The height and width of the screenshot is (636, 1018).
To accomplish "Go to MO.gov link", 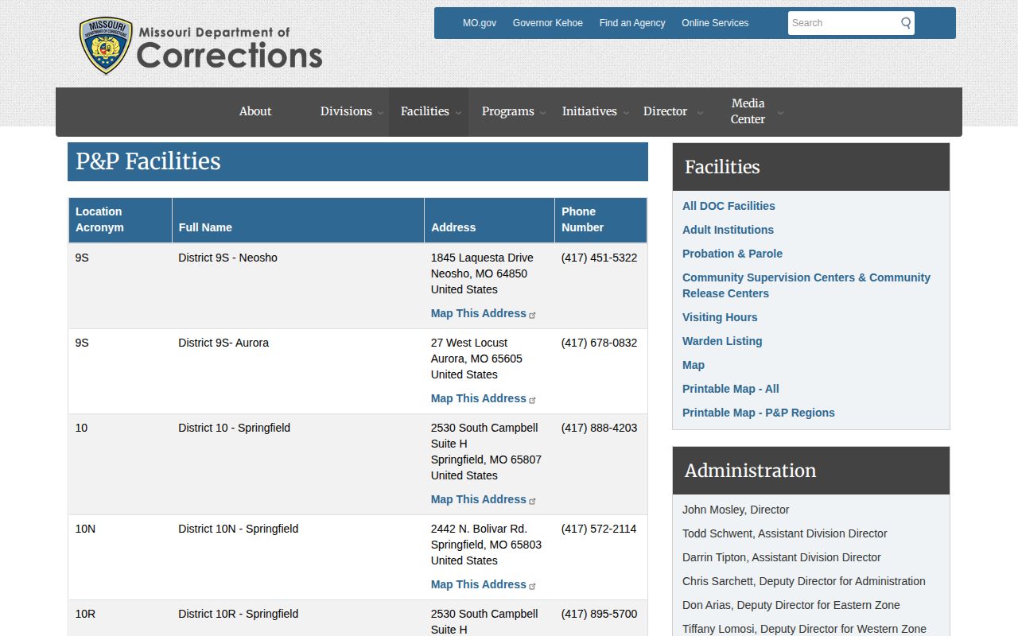I will pyautogui.click(x=480, y=23).
